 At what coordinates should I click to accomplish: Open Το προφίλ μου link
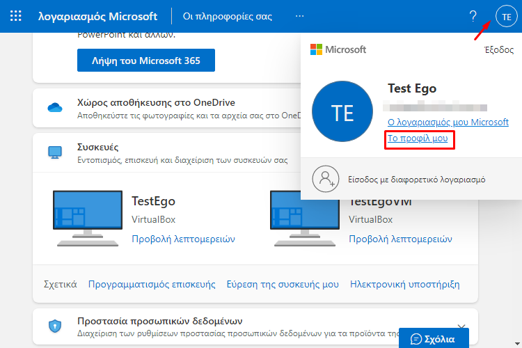[x=418, y=139]
